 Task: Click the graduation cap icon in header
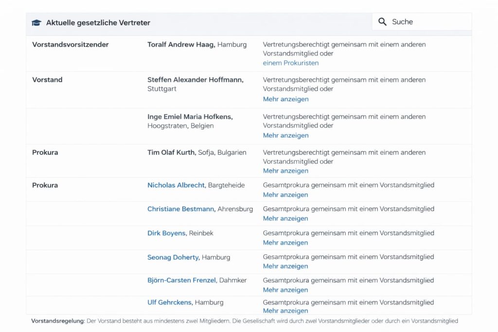pos(36,23)
